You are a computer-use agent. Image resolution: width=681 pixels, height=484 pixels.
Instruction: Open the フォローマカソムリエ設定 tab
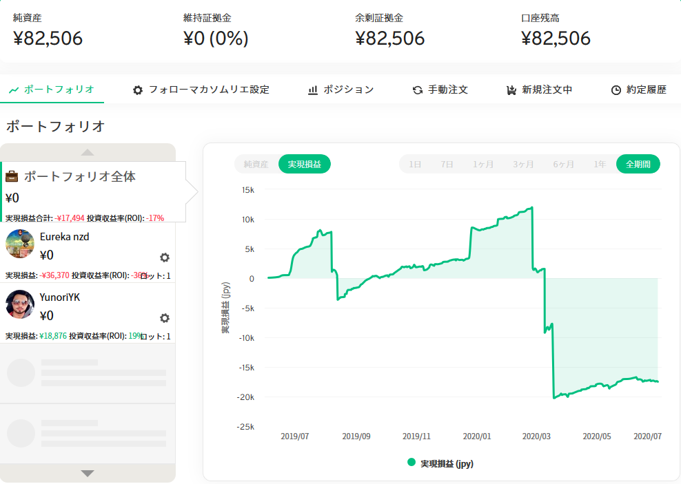[201, 90]
